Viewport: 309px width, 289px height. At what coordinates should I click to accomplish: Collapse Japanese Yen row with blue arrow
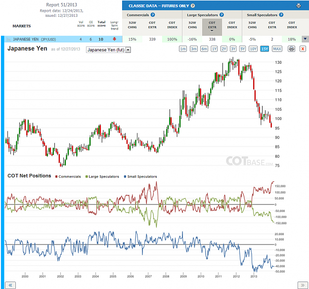coord(305,39)
